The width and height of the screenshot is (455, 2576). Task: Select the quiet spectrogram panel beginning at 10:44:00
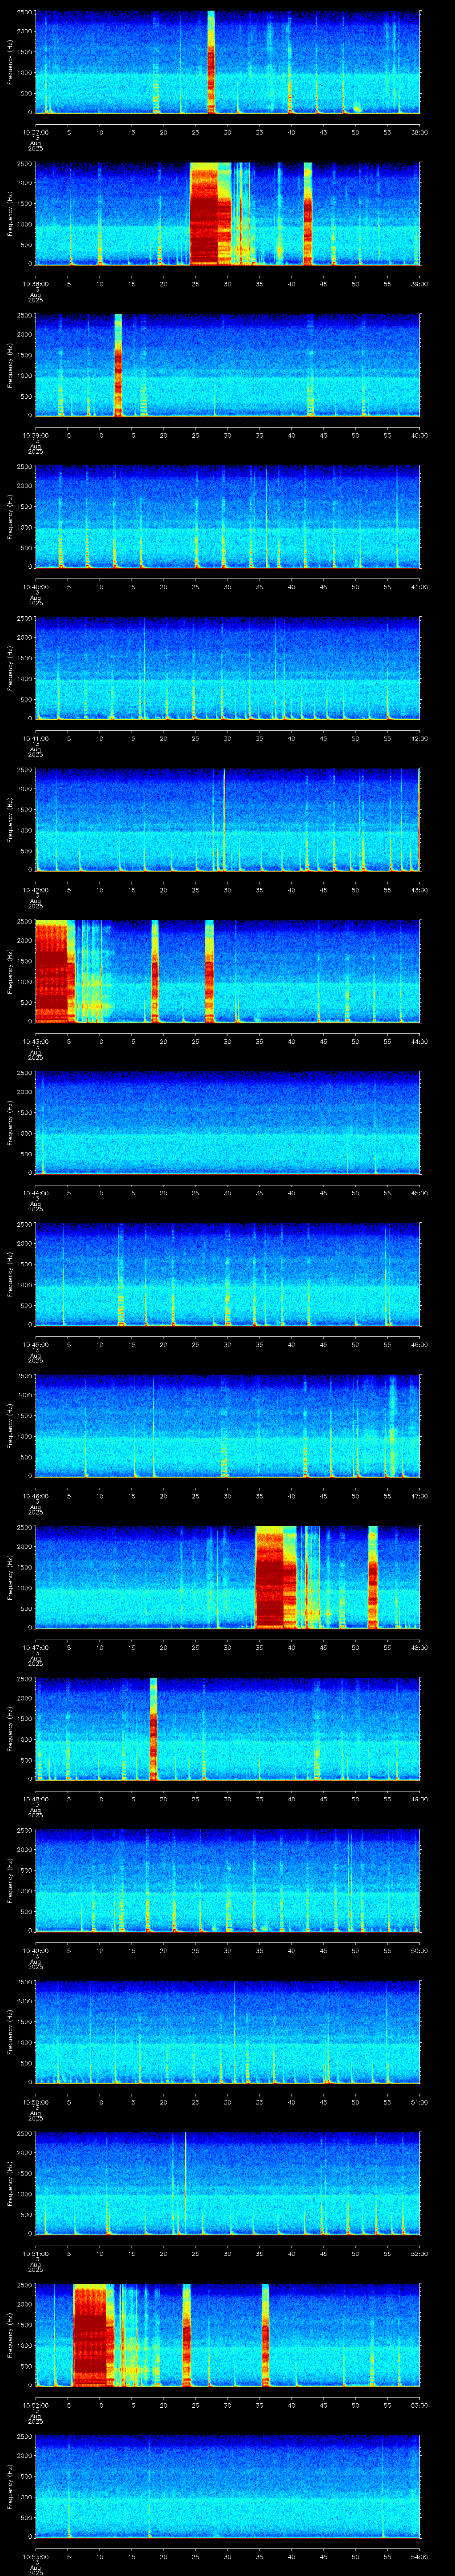(x=227, y=1123)
